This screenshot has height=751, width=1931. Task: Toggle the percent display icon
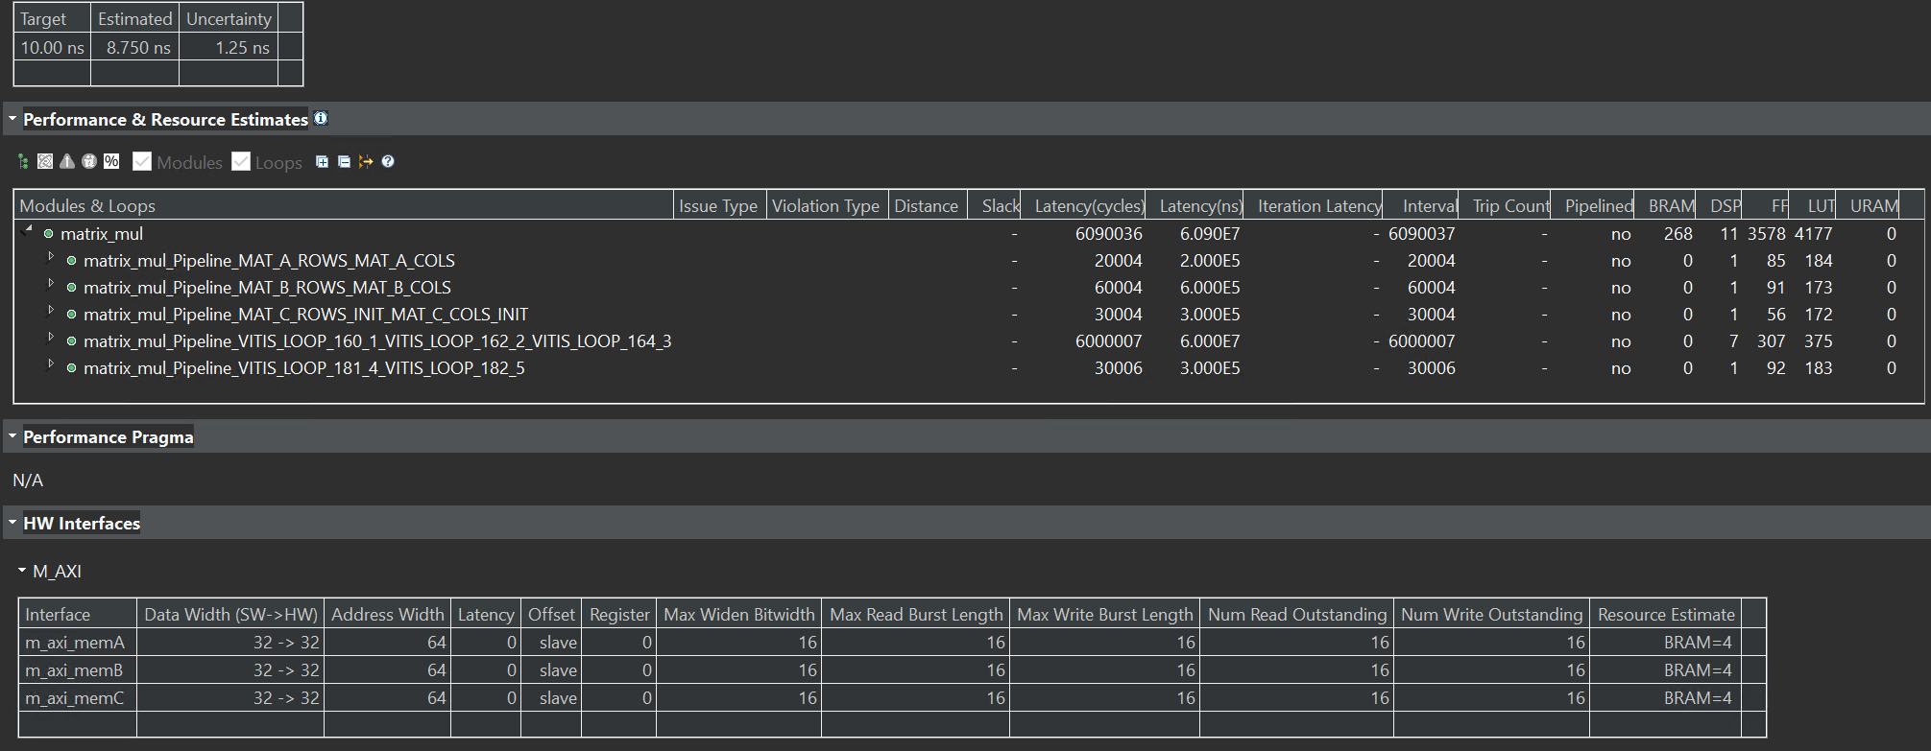111,161
